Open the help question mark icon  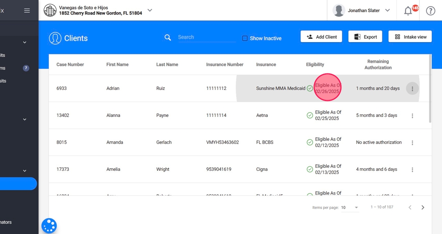pos(431,11)
